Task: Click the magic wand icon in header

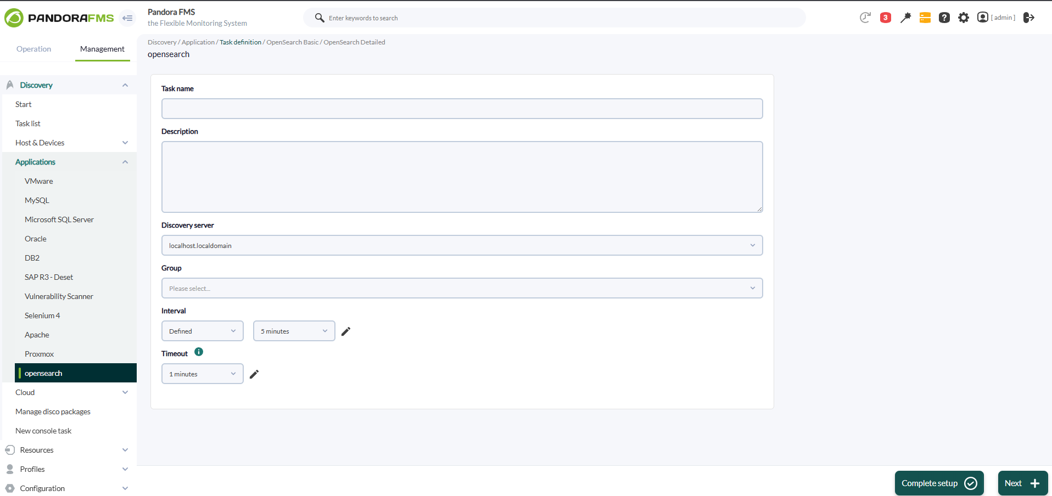Action: [x=905, y=18]
